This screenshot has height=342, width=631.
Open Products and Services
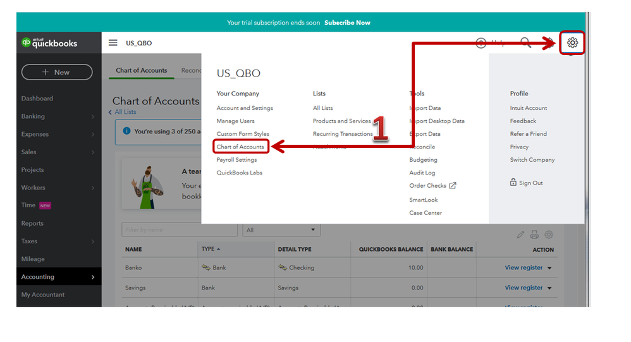[x=341, y=121]
